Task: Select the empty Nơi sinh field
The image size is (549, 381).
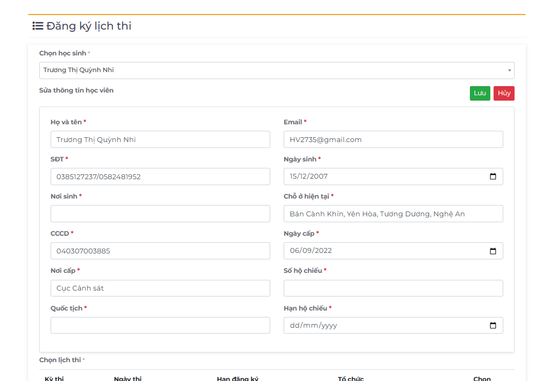Action: (x=160, y=214)
